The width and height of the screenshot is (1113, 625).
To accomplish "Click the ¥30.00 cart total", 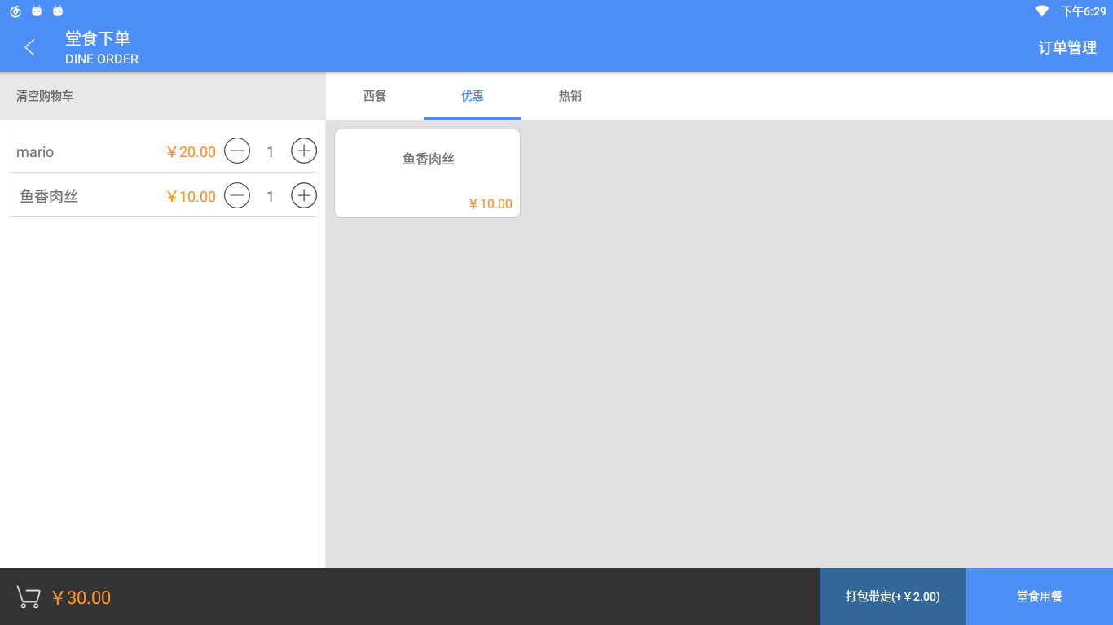I will coord(81,598).
